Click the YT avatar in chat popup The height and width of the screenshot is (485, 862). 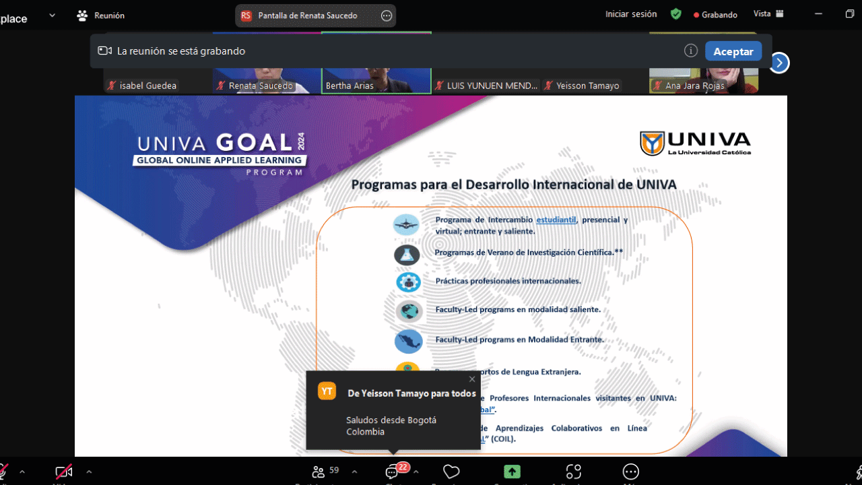[327, 391]
